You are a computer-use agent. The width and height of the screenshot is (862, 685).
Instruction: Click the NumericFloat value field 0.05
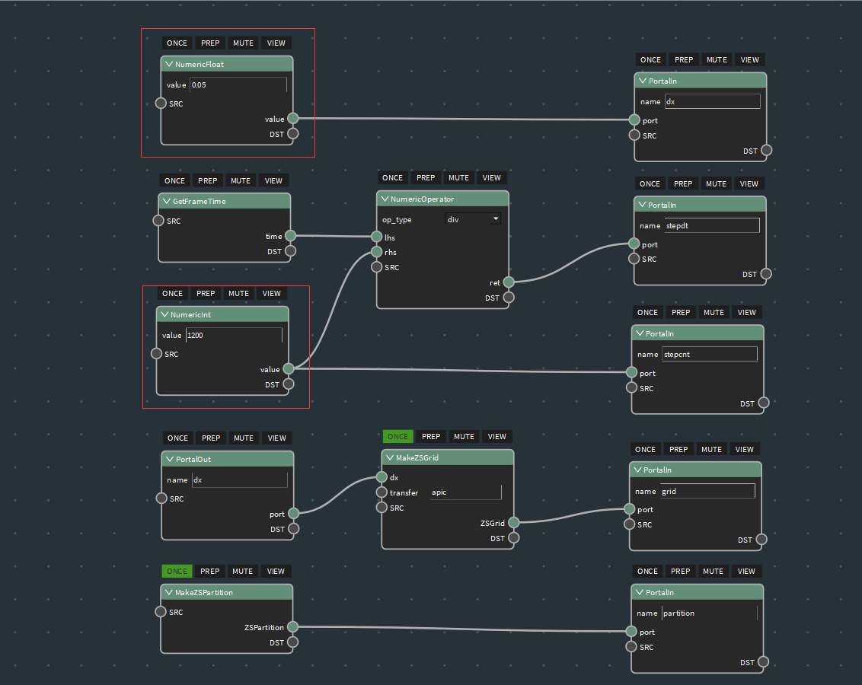click(x=238, y=84)
